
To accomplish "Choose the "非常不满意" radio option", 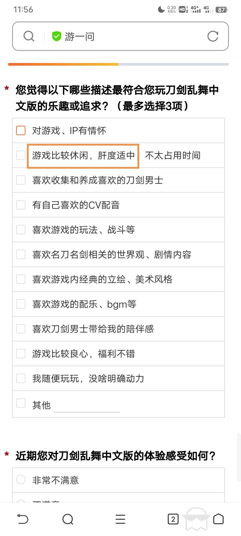I will point(21,480).
